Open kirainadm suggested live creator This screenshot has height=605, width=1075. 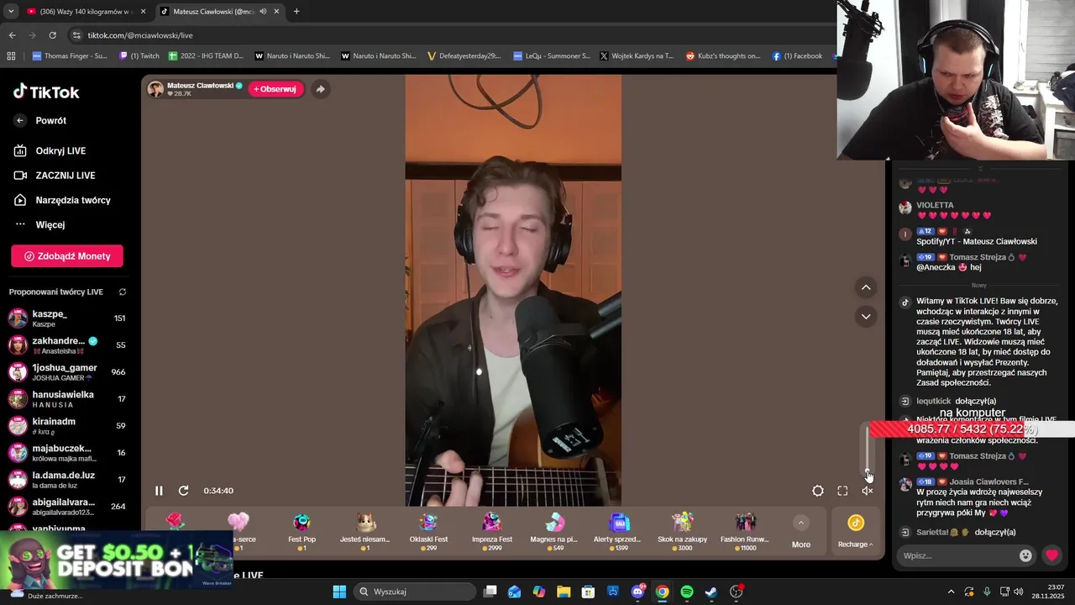tap(67, 425)
